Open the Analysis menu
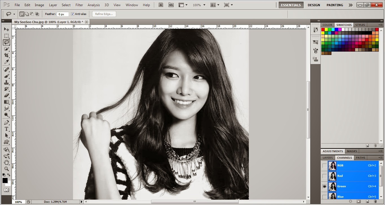 tap(94, 5)
